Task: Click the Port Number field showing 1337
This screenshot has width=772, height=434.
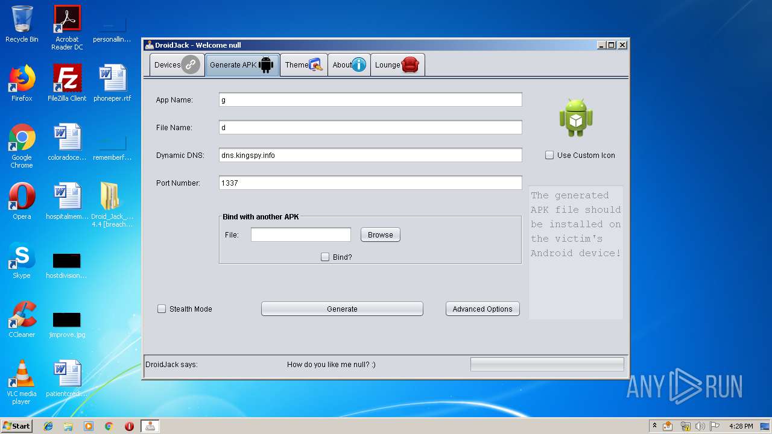Action: click(x=370, y=183)
